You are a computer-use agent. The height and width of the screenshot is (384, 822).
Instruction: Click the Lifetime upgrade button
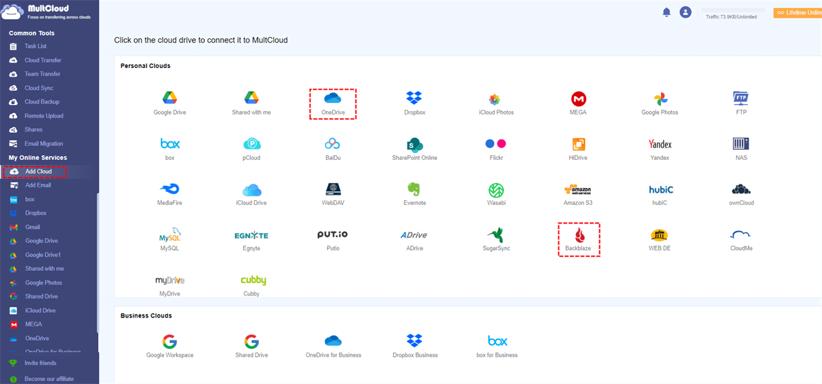click(797, 12)
